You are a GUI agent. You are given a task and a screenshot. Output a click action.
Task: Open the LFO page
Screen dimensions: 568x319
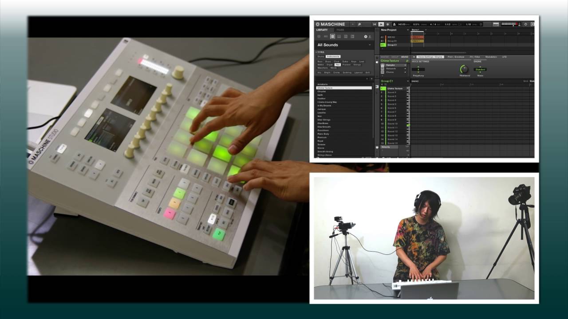[x=504, y=57]
